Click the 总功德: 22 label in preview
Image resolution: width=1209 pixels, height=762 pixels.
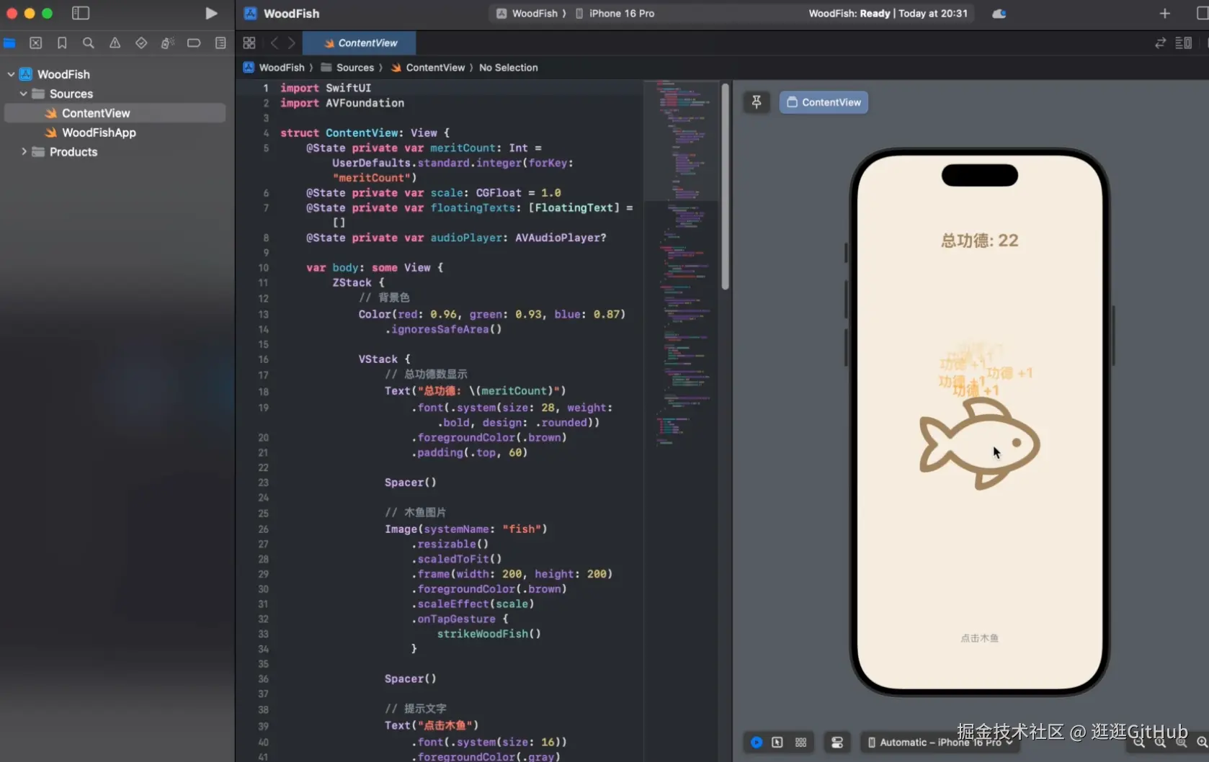pos(980,241)
